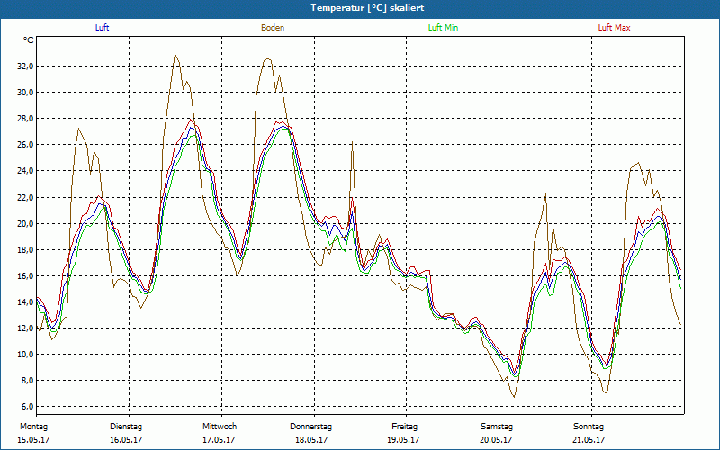Click the '30,0' y-axis value
720x450 pixels.
26,93
